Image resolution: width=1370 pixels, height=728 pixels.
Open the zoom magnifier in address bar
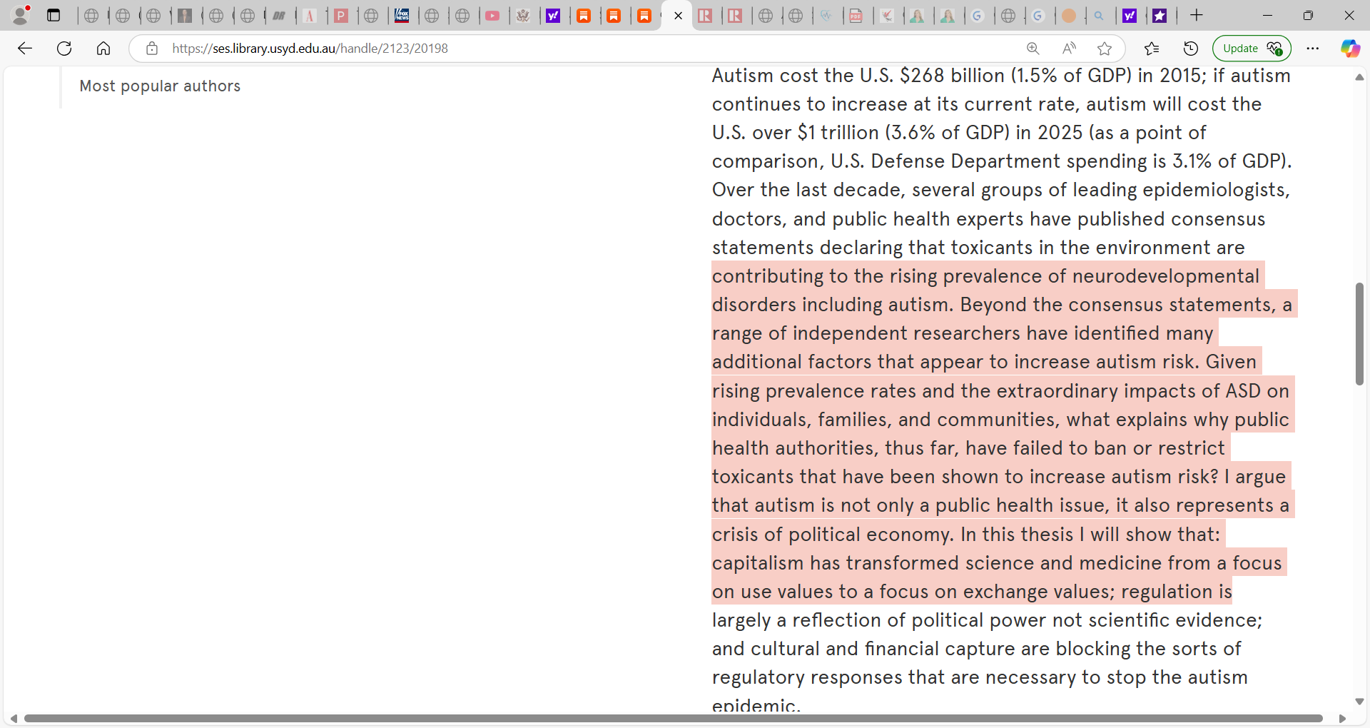(x=1032, y=49)
